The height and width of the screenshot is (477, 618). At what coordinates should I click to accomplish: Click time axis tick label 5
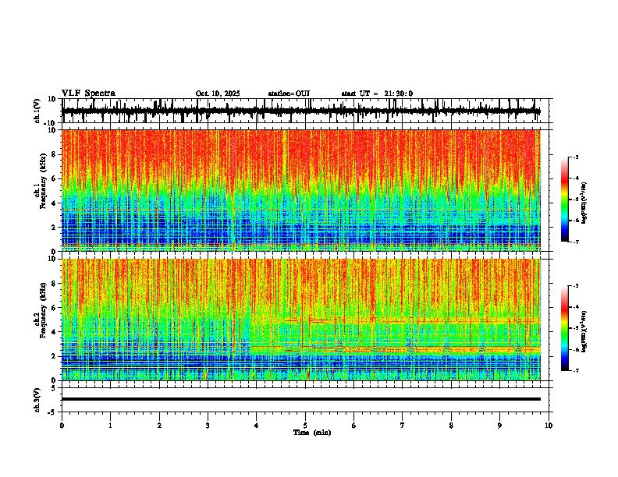click(305, 426)
